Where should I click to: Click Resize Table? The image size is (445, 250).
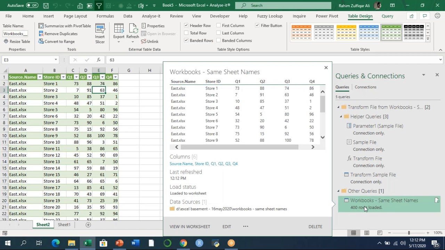pos(17,41)
